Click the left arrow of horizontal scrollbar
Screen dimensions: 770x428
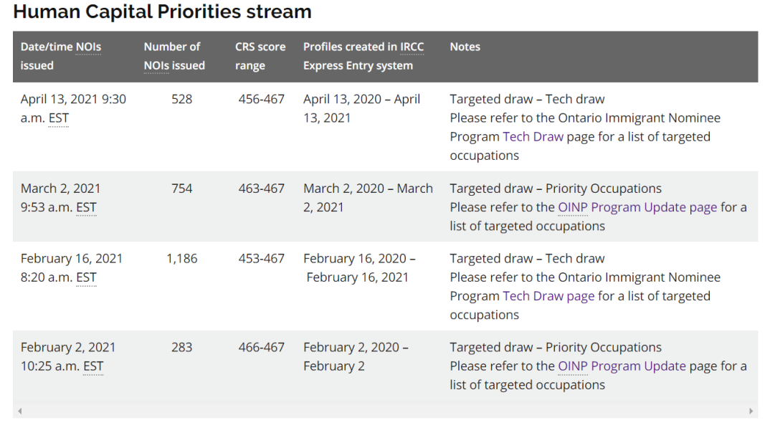pos(20,412)
